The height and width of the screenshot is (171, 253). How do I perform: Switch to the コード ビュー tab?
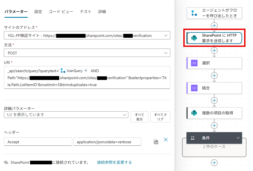[x=61, y=12]
